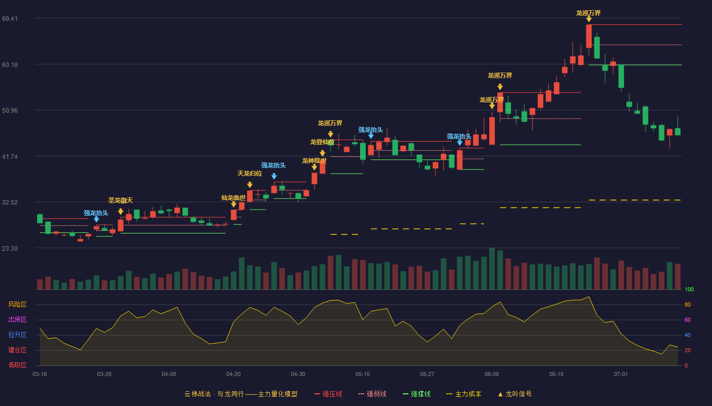Click the magenta 60 indicator axis value

pyautogui.click(x=688, y=320)
